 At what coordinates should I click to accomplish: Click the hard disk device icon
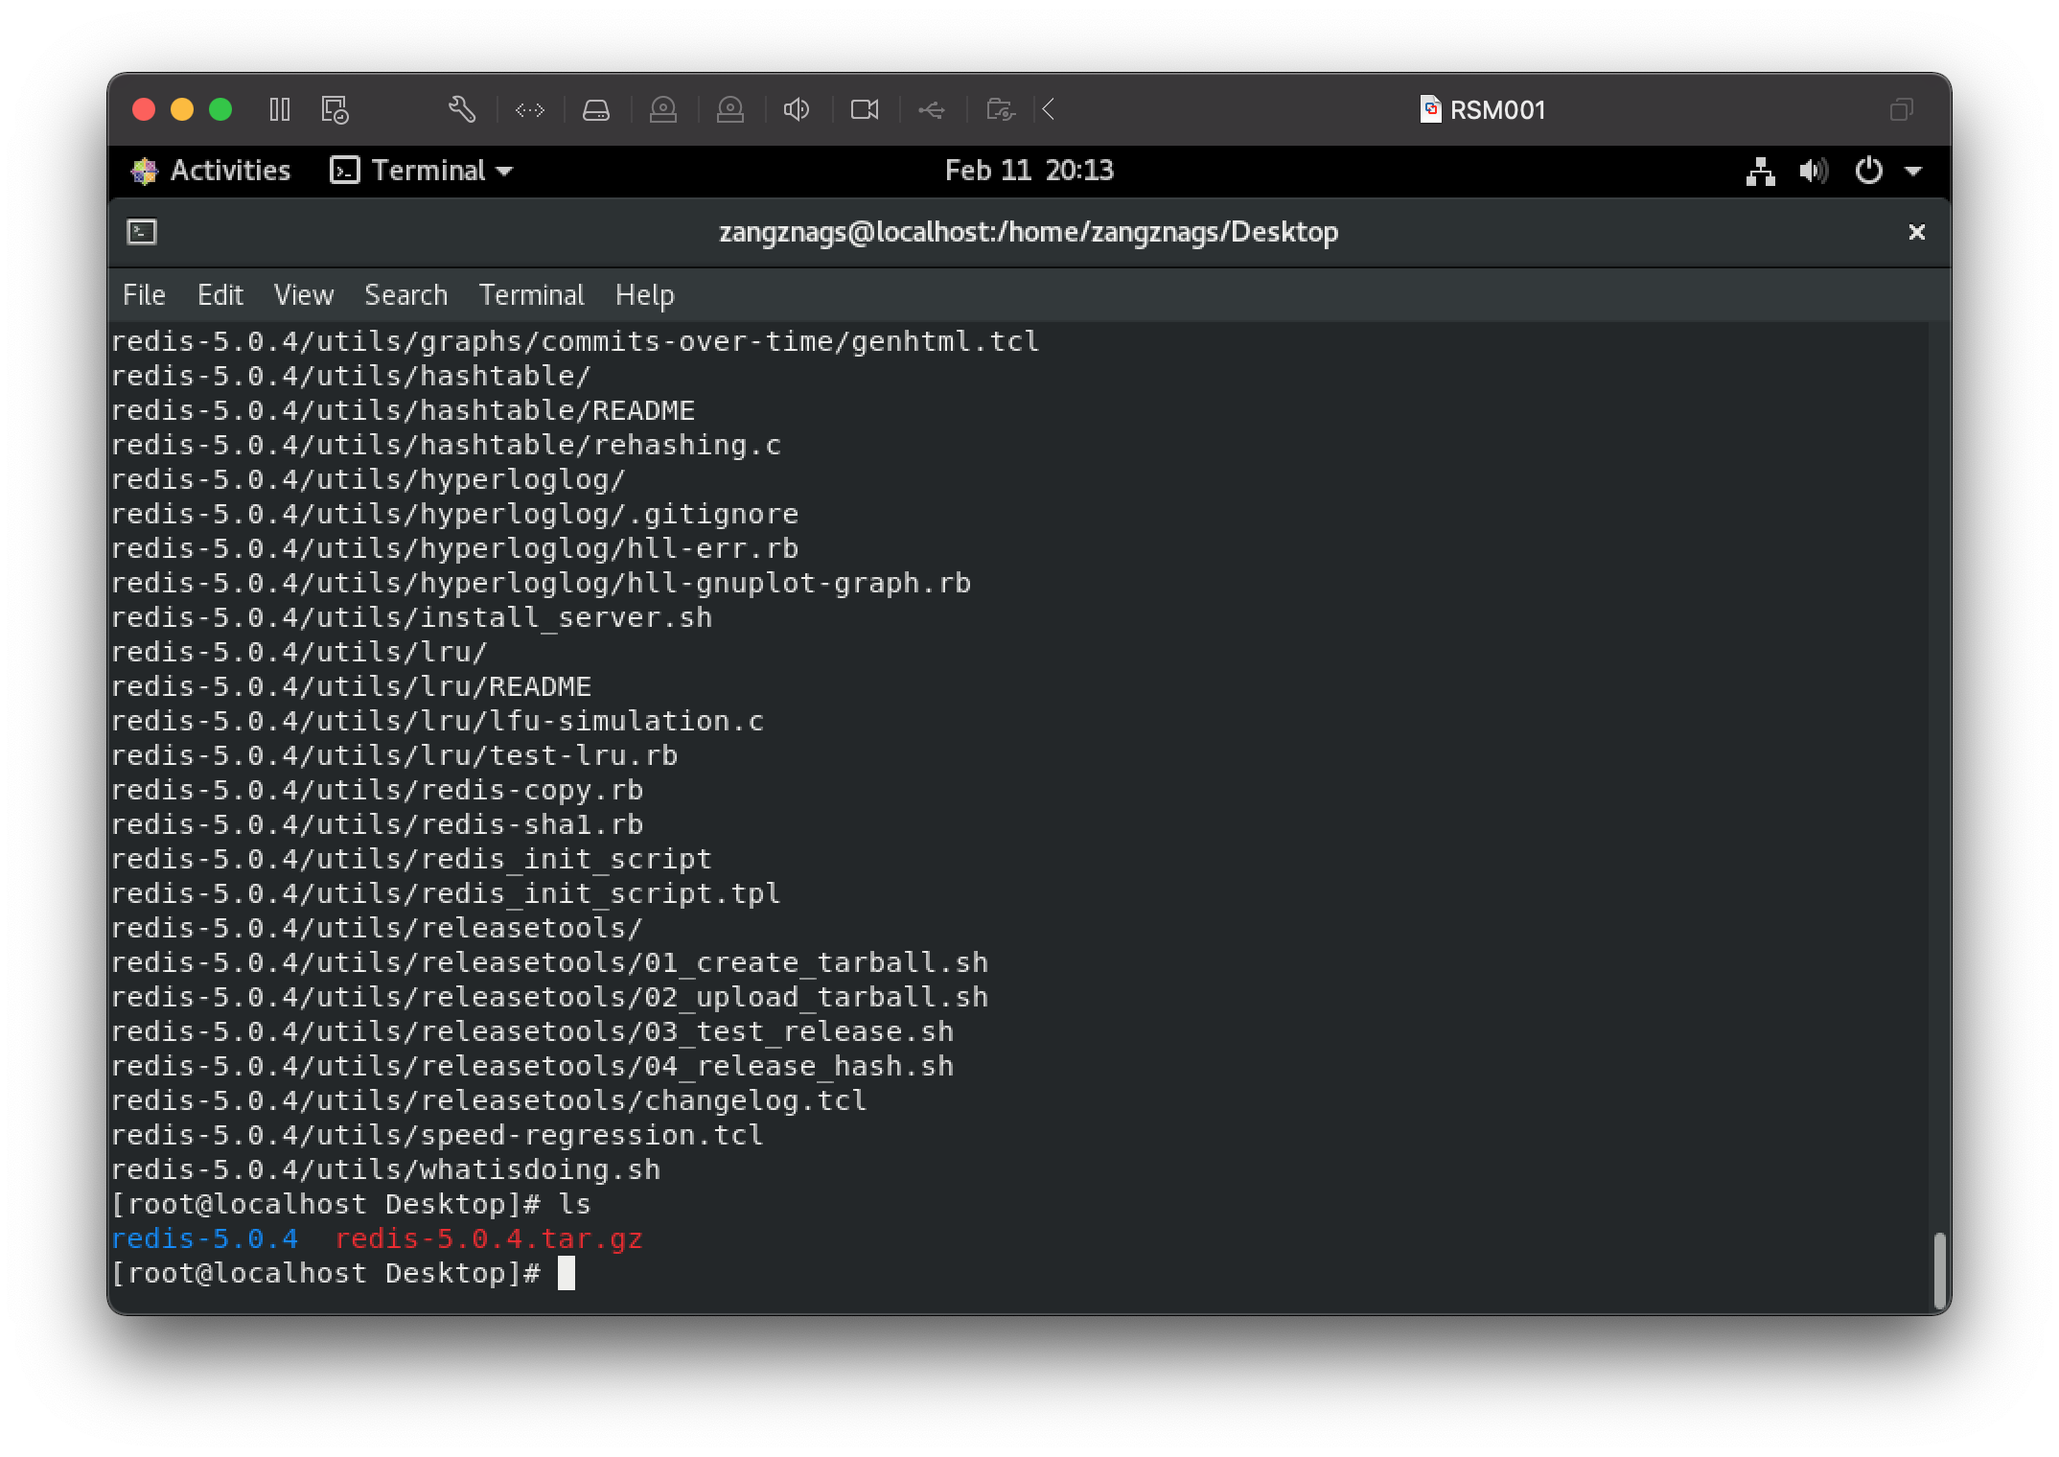[x=596, y=110]
